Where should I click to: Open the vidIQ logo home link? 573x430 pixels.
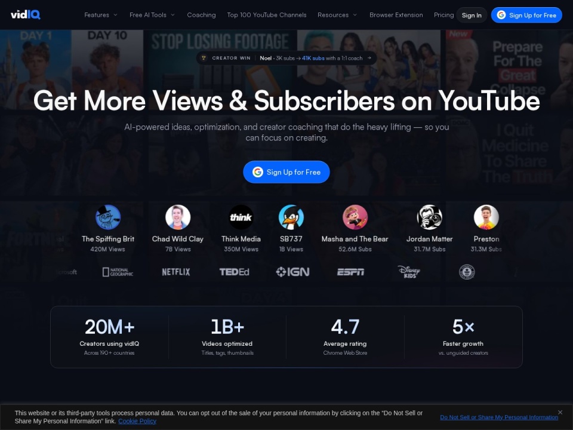coord(26,14)
